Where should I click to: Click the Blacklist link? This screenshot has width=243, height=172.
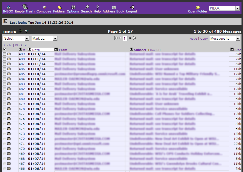point(21,45)
